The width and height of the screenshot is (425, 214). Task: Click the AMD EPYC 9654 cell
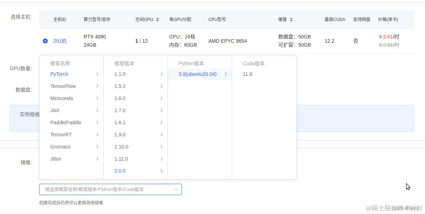227,41
